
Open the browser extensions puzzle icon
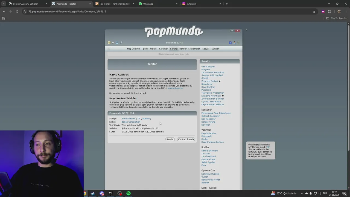(329, 11)
